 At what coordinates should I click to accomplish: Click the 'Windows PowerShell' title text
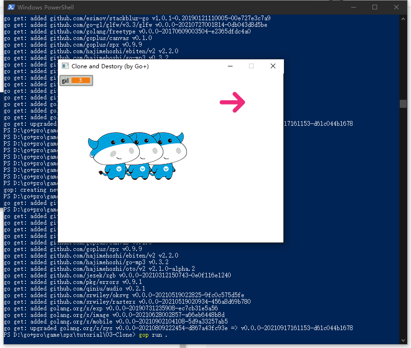pos(46,8)
